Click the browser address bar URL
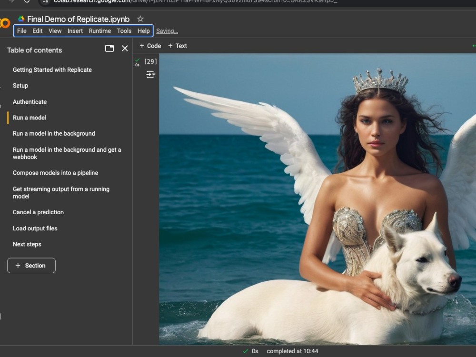This screenshot has height=357, width=476. (x=196, y=1)
